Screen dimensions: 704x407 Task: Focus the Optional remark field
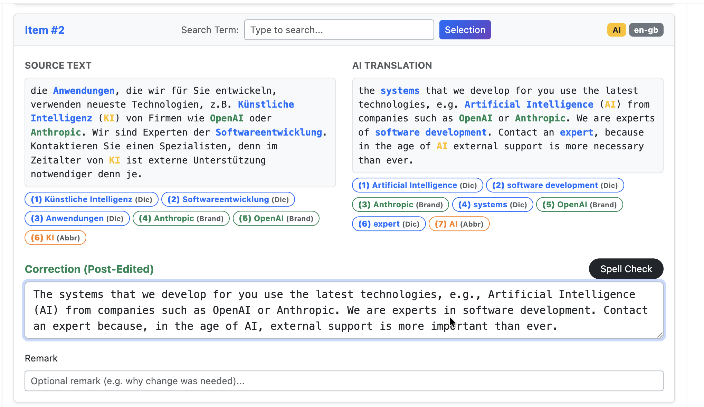pos(344,381)
